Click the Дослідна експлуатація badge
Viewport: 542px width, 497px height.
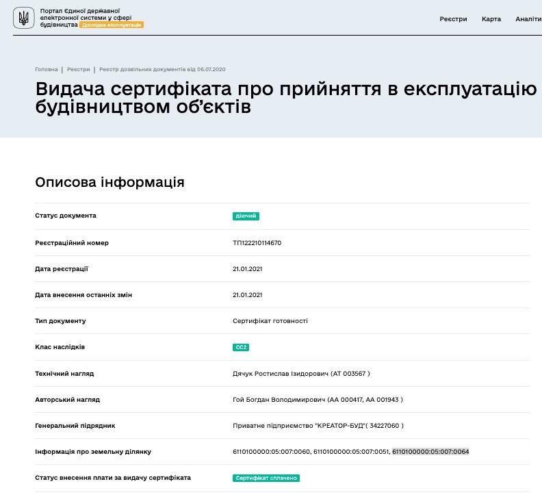coord(112,25)
